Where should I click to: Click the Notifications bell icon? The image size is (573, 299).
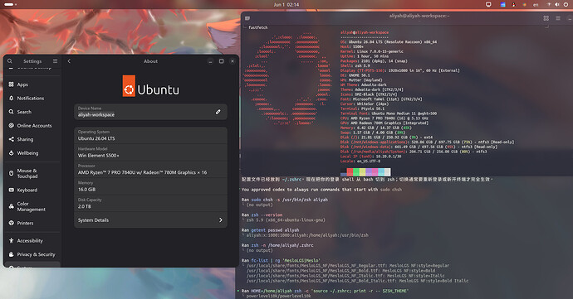click(12, 98)
